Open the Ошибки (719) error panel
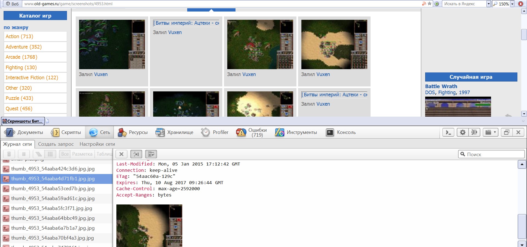The image size is (527, 247). pyautogui.click(x=251, y=132)
